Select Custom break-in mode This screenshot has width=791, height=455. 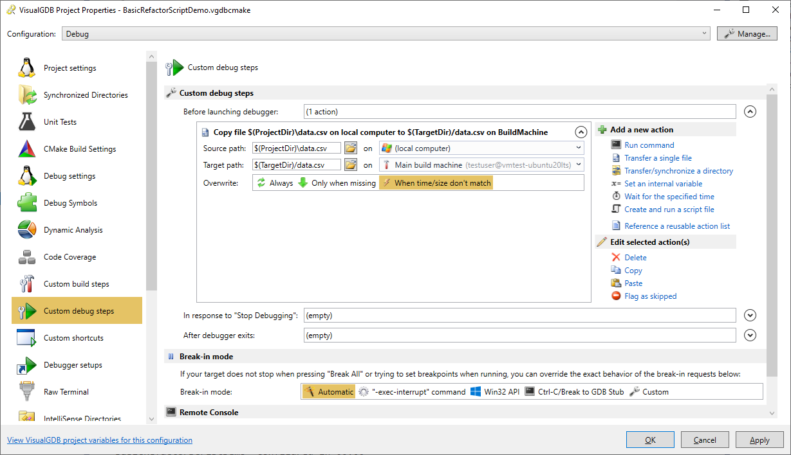tap(649, 391)
